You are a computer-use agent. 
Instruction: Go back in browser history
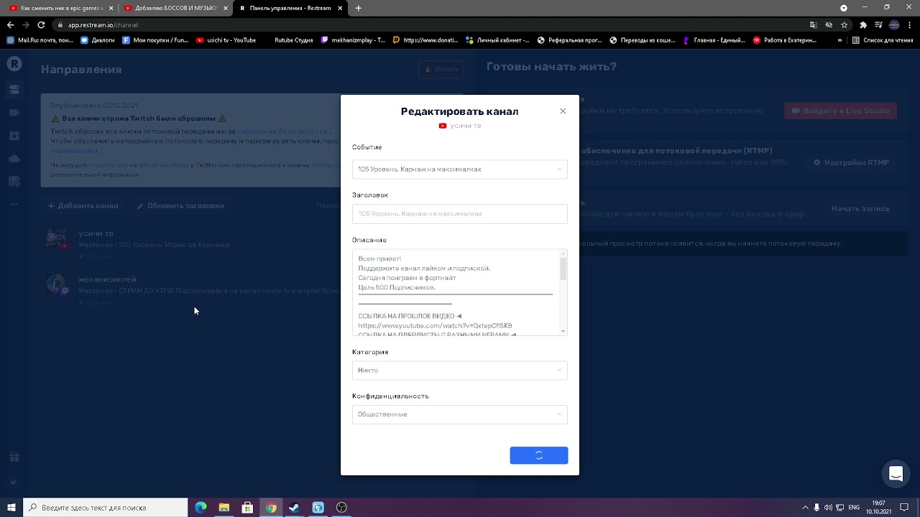(x=10, y=24)
